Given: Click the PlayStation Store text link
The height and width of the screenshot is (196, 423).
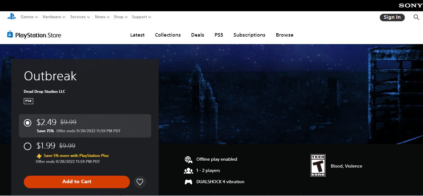Looking at the screenshot, I should point(38,35).
